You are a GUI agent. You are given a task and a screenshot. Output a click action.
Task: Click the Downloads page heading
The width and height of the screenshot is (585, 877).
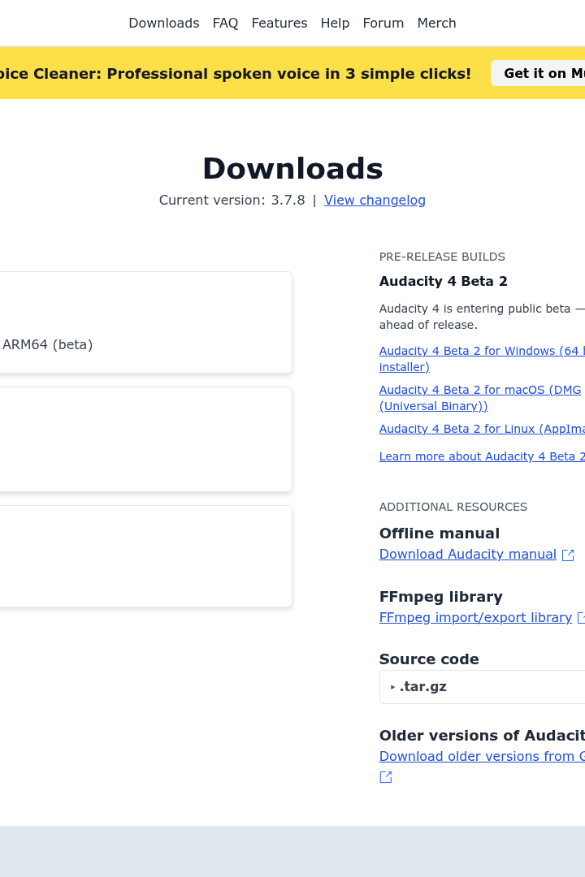(x=292, y=168)
